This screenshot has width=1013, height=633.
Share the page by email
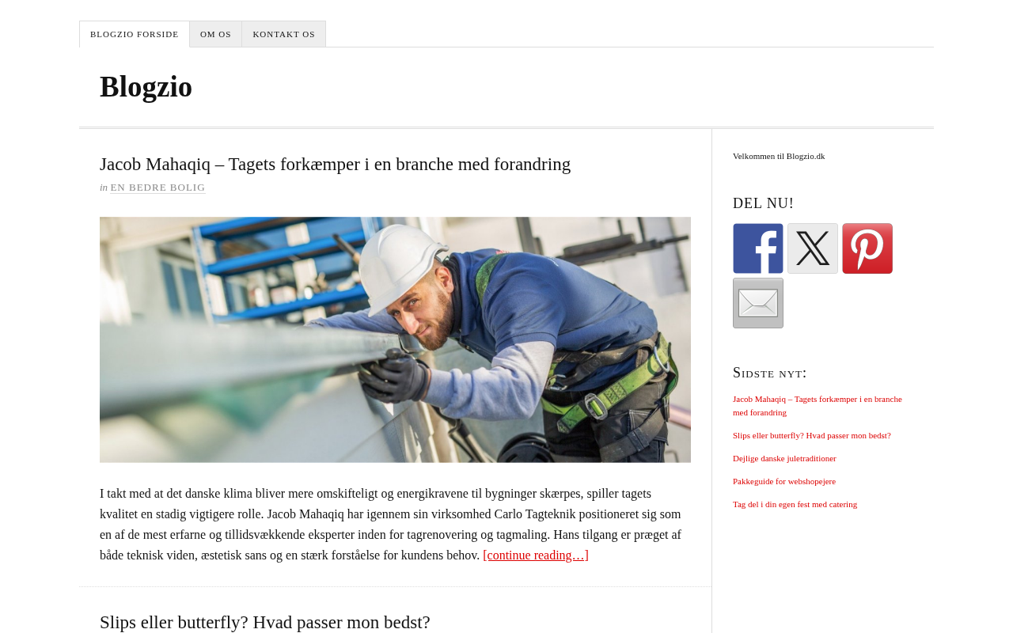758,303
